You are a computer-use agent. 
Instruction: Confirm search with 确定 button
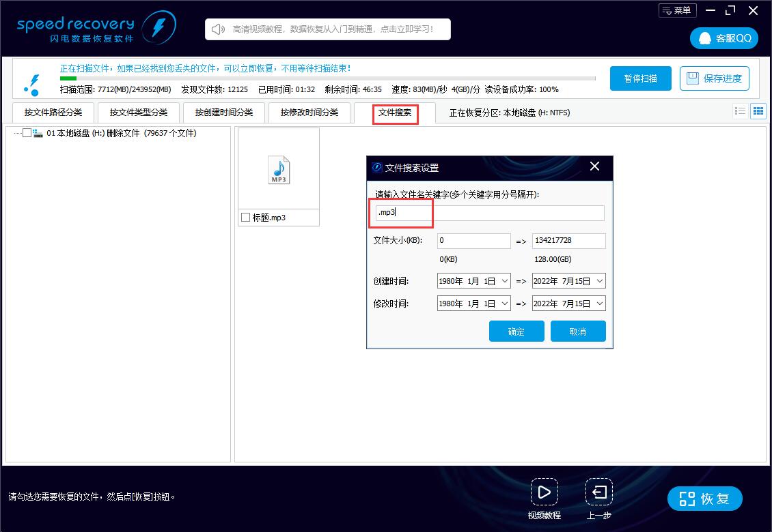point(516,331)
